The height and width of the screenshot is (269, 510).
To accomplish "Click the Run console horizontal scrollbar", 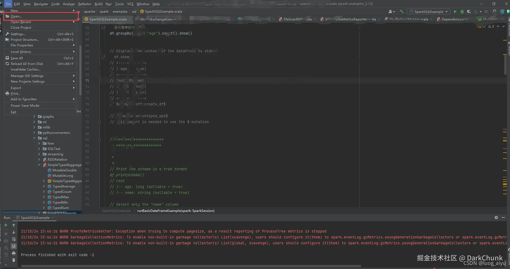I will tap(191, 266).
